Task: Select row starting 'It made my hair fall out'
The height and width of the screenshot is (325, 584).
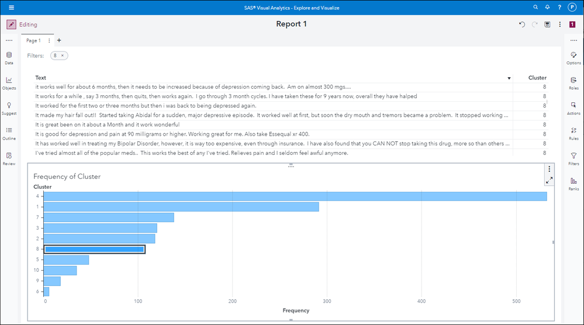Action: 291,115
